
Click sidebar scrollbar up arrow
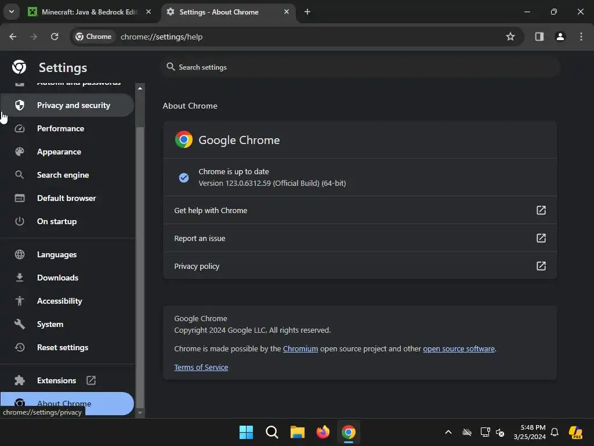coord(140,88)
